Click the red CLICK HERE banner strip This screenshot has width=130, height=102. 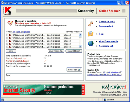83,90
